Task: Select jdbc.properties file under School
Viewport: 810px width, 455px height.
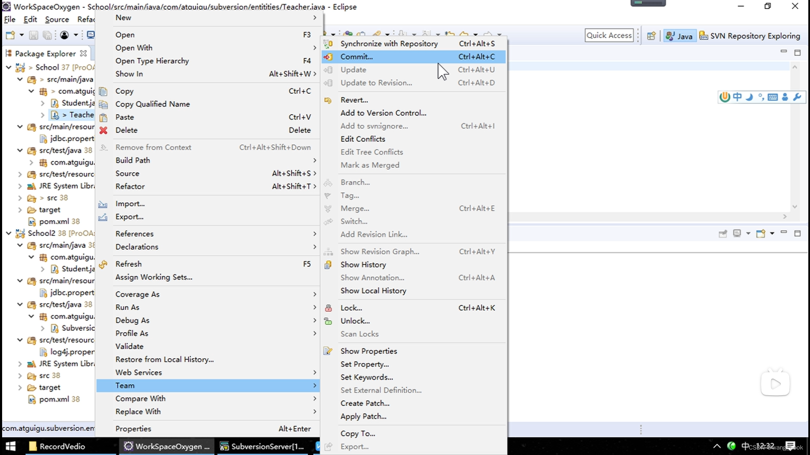Action: [x=67, y=138]
